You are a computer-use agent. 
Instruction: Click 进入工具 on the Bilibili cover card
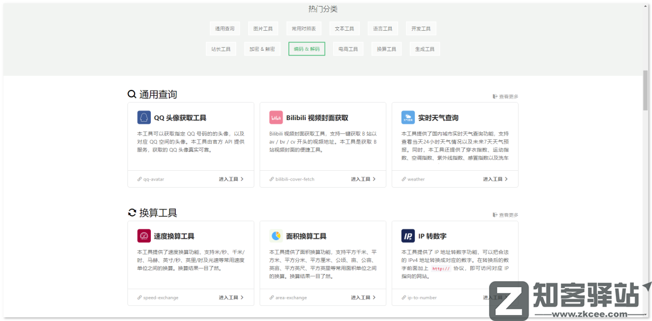pyautogui.click(x=363, y=179)
